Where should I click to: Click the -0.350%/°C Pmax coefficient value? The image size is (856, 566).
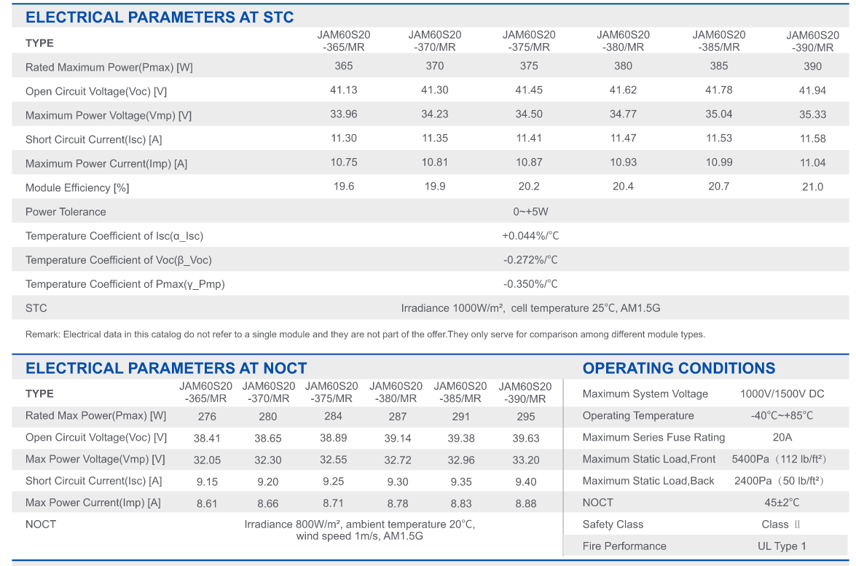click(x=530, y=284)
